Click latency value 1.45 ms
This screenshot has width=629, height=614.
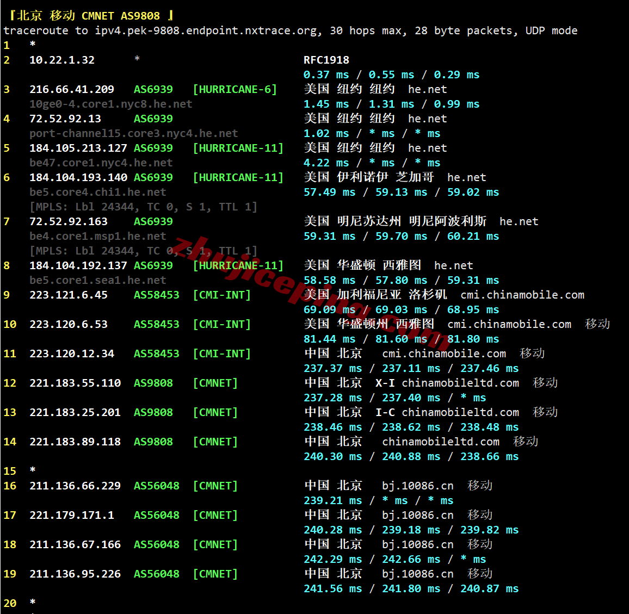[326, 104]
